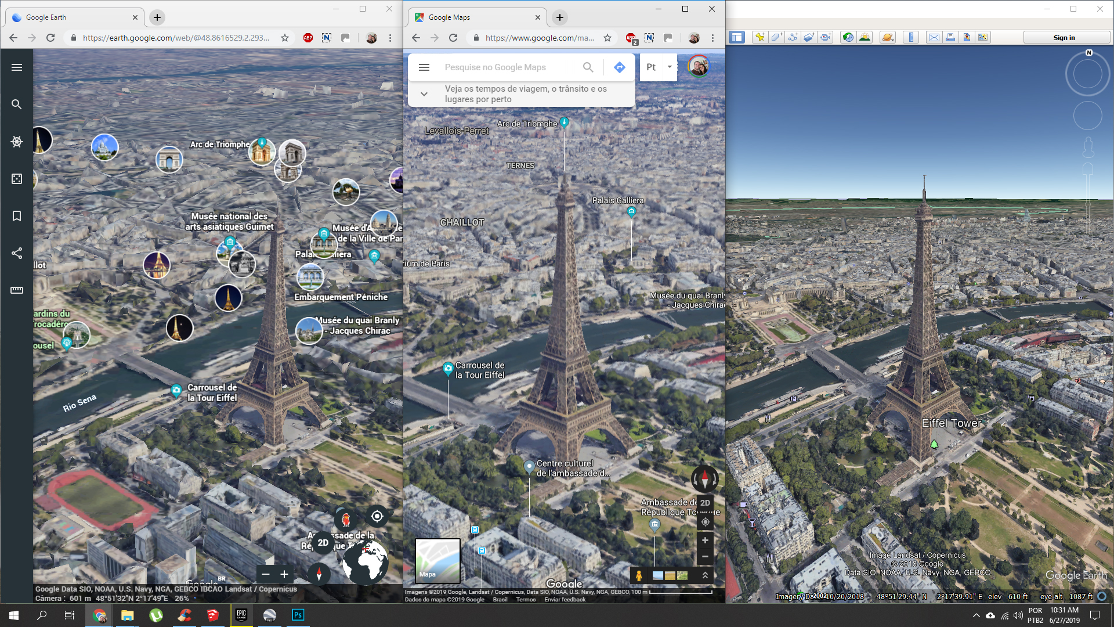Click the Google Maps directions icon
The height and width of the screenshot is (627, 1114).
point(619,67)
